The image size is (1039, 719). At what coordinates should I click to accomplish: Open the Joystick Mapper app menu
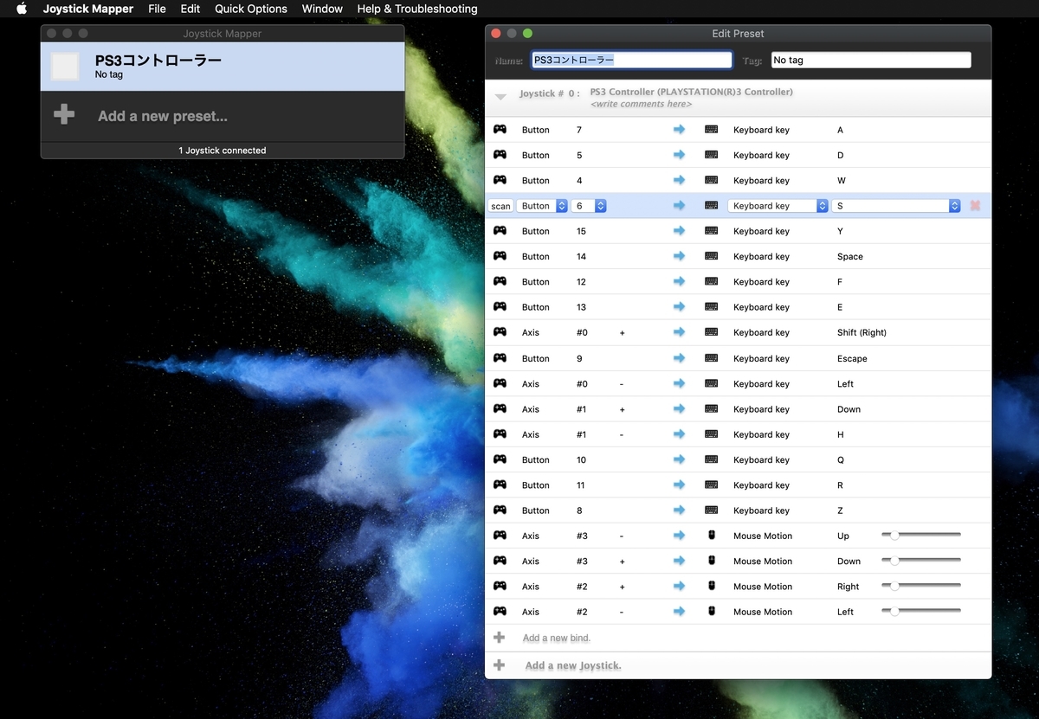pyautogui.click(x=88, y=9)
